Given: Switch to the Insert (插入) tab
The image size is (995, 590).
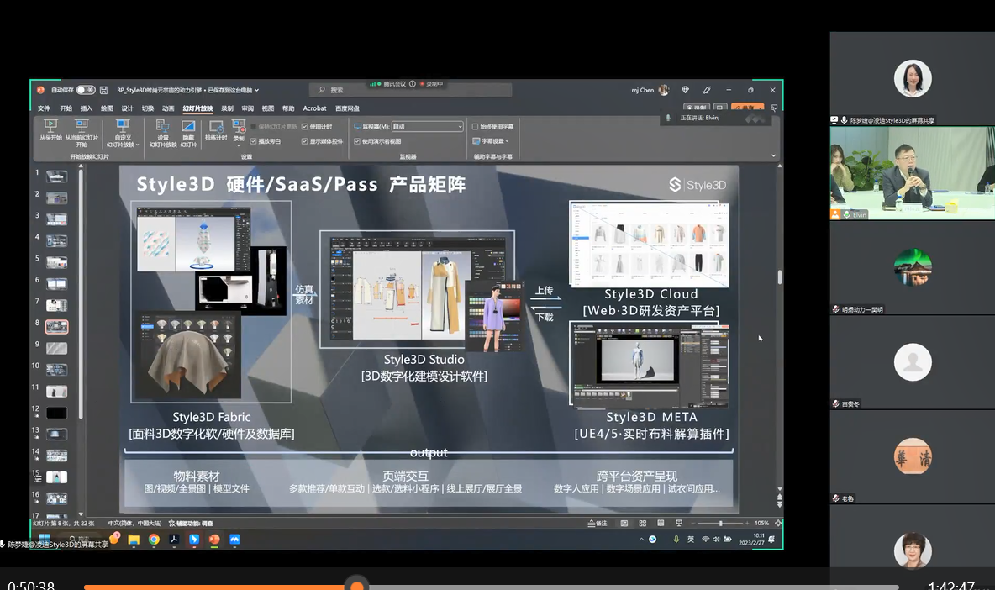Looking at the screenshot, I should tap(87, 108).
